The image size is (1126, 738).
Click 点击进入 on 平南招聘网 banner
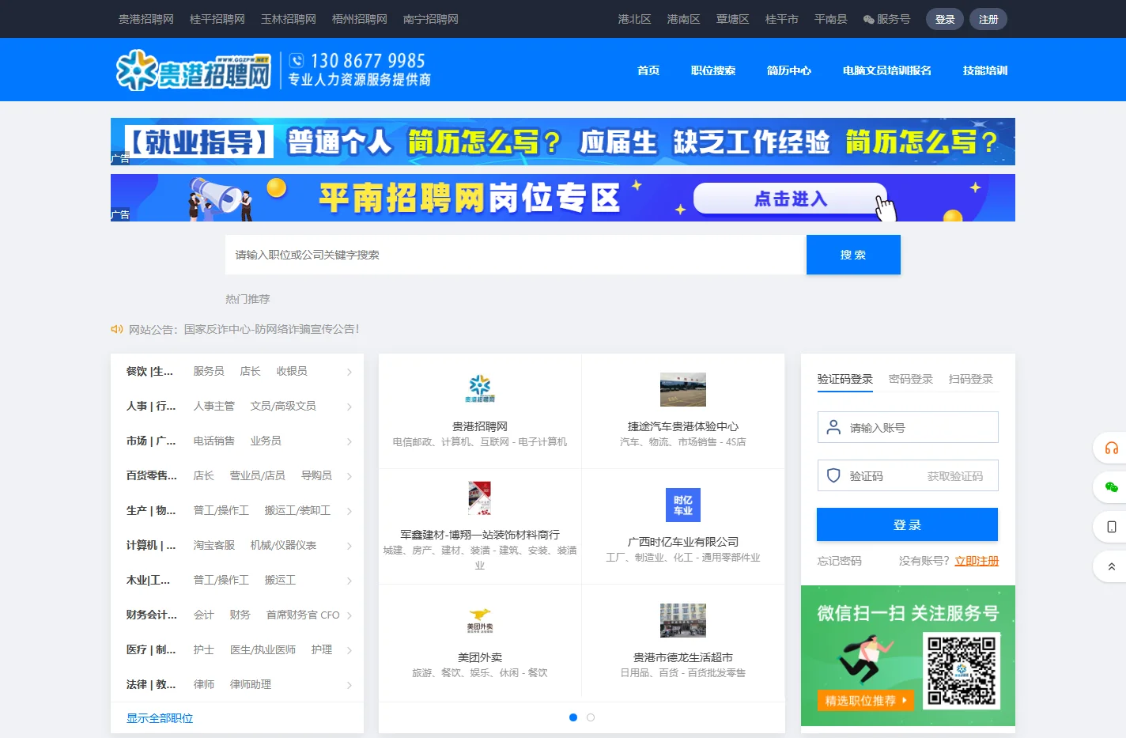click(x=790, y=199)
